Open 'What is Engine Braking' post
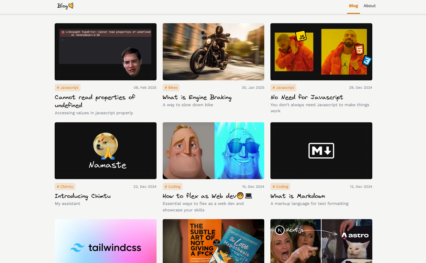The height and width of the screenshot is (263, 426). (x=197, y=97)
